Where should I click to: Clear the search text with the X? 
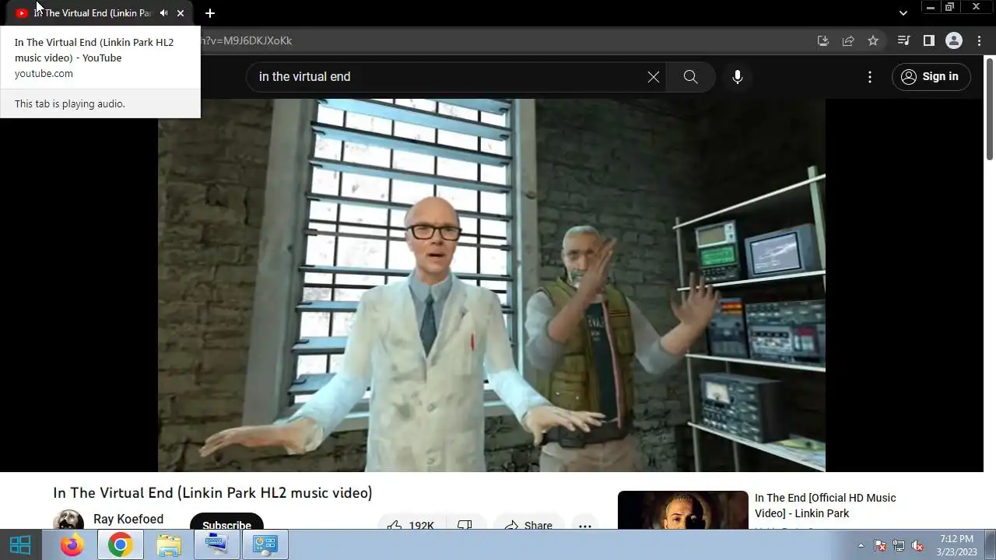(x=654, y=76)
